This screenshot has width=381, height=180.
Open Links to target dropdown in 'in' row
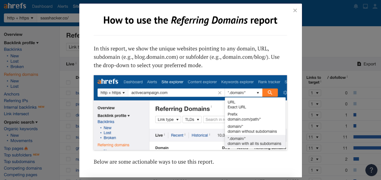(x=315, y=170)
